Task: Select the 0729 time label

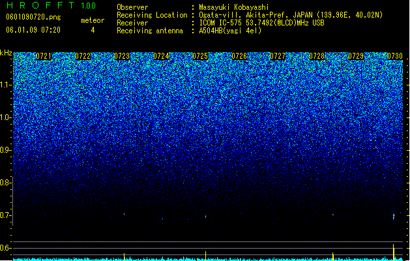Action: point(356,56)
